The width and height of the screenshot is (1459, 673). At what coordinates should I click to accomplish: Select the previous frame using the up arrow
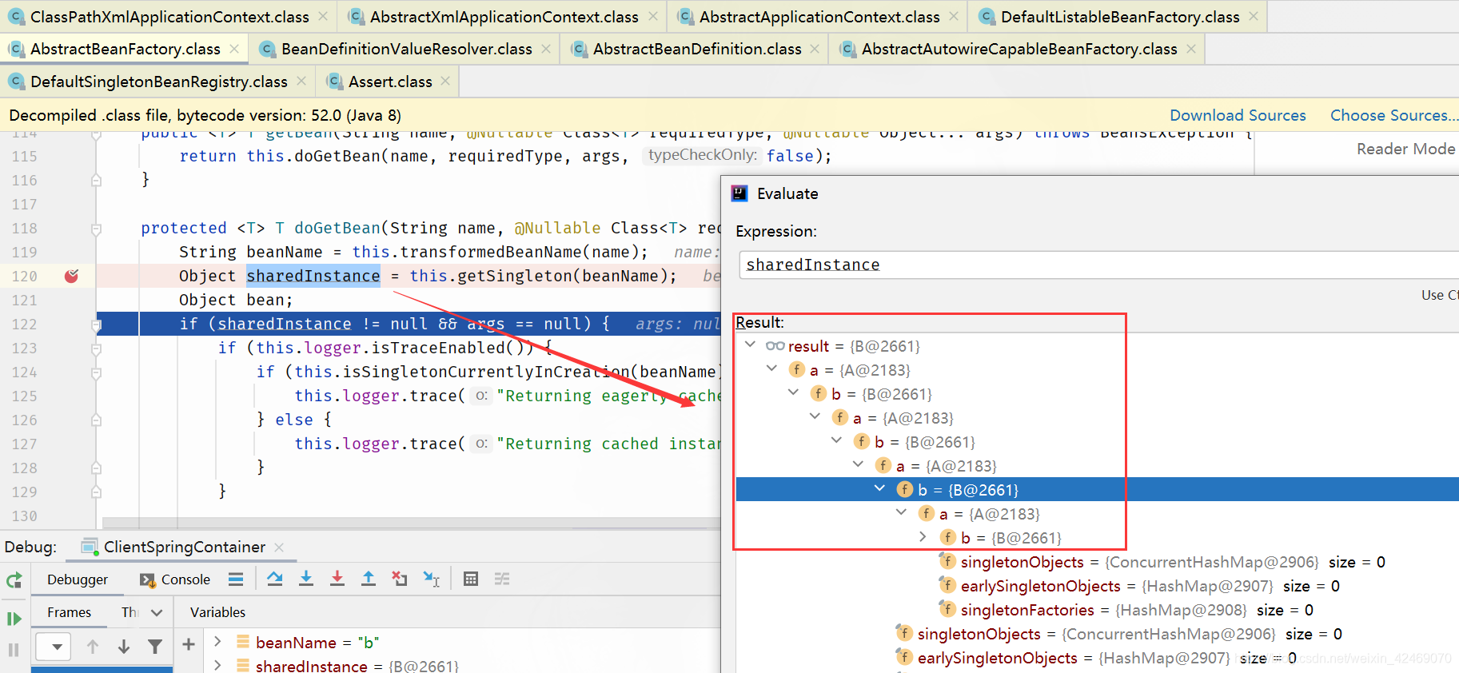(x=93, y=647)
